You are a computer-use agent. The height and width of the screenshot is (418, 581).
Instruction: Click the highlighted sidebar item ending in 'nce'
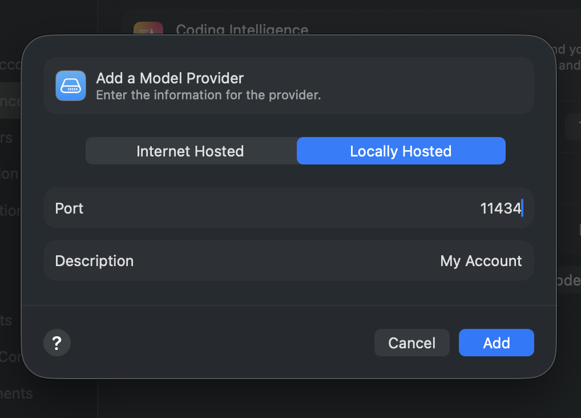coord(11,101)
